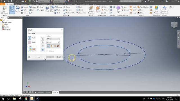Start a 2D Sketch
Viewport: 180px width, 101px height.
(x=4, y=10)
